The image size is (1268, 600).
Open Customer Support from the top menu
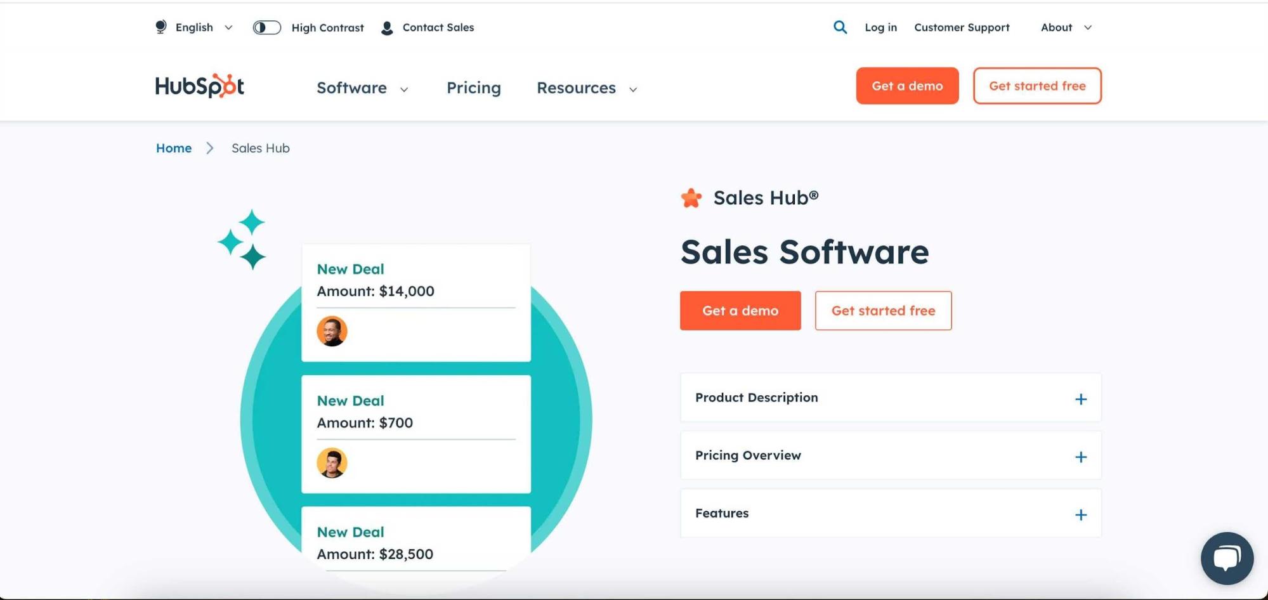(x=962, y=27)
